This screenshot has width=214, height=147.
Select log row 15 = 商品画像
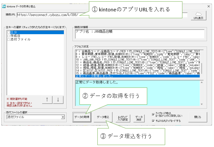pos(137,73)
